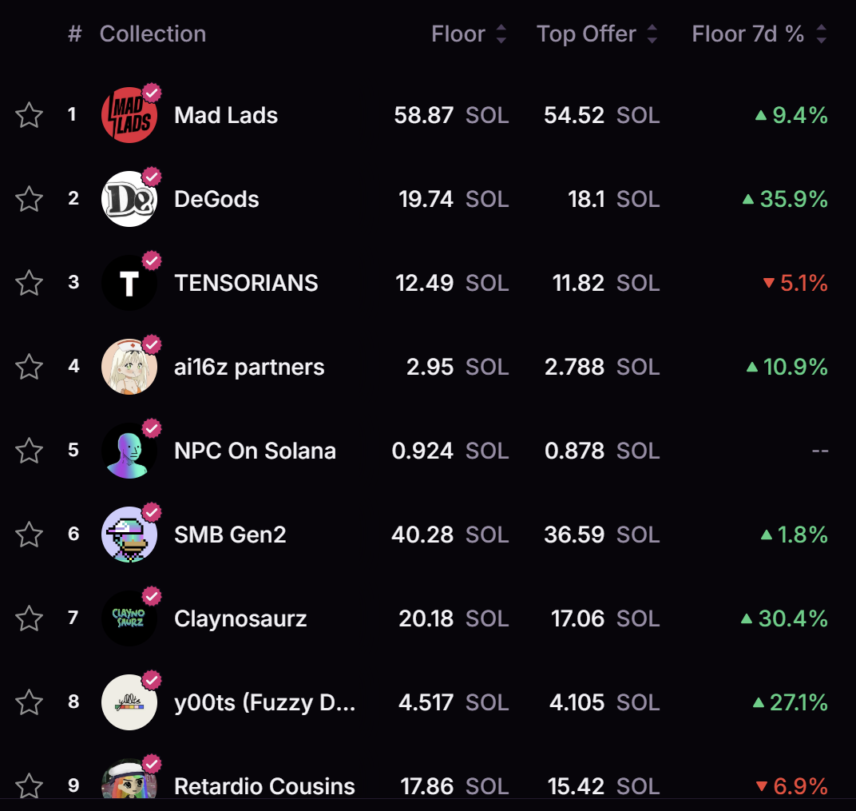Click the Collection column header
This screenshot has width=856, height=811.
tap(153, 34)
